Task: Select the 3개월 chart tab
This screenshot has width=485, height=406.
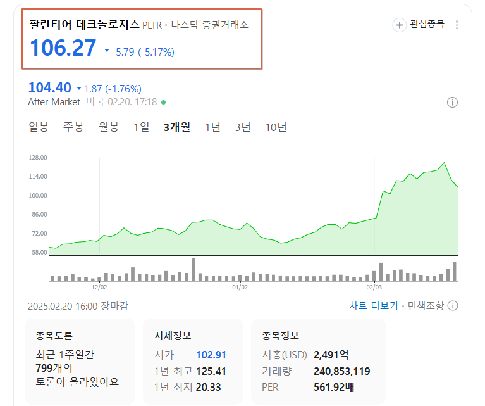Action: click(x=177, y=127)
